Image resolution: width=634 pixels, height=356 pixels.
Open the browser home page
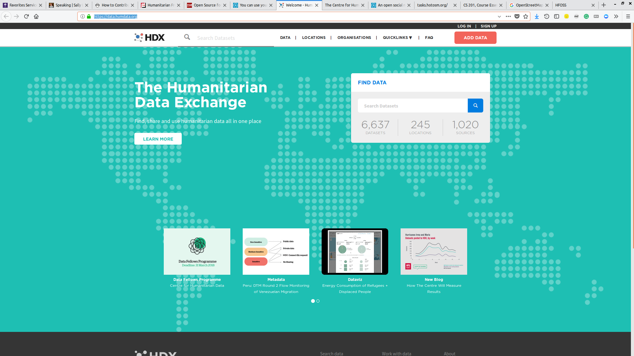[x=36, y=16]
